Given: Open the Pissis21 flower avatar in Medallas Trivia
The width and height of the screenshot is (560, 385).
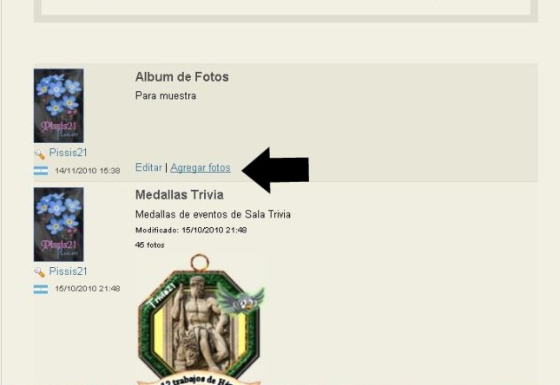Looking at the screenshot, I should 58,225.
